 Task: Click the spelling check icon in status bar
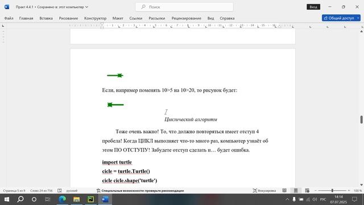coord(60,191)
